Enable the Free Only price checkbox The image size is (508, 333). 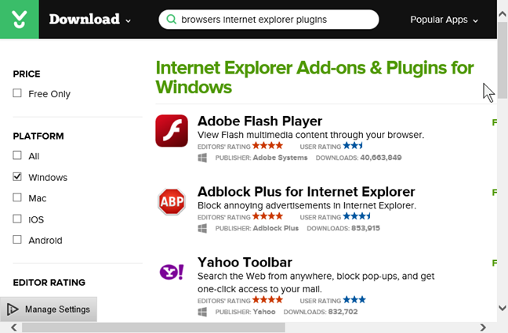[17, 94]
